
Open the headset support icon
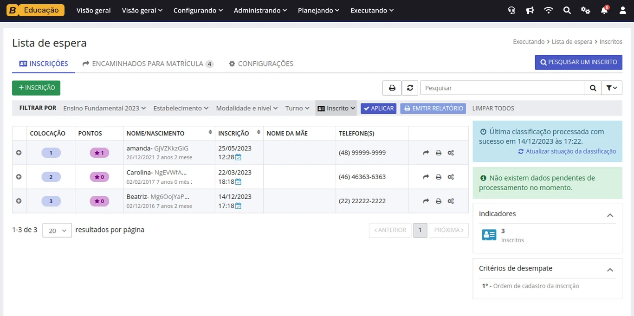[511, 10]
